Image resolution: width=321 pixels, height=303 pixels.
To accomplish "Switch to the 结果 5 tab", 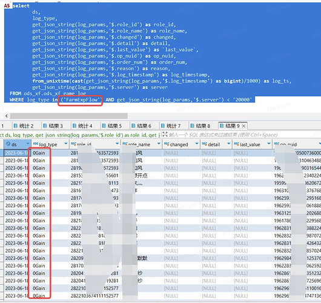I will pos(112,125).
